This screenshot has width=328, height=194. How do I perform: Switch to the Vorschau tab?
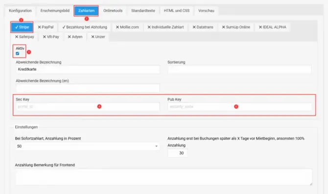pos(206,11)
